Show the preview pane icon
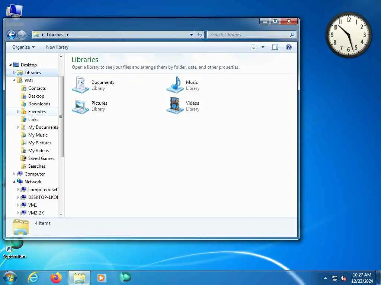381x285 pixels. pyautogui.click(x=275, y=47)
